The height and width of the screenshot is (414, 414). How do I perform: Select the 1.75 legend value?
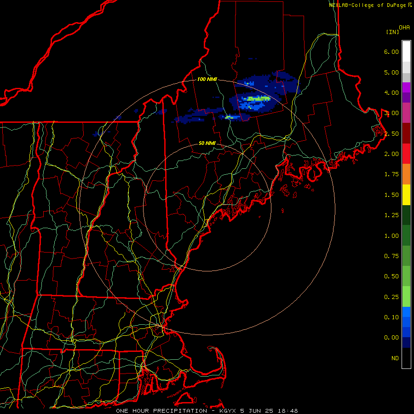(391, 174)
